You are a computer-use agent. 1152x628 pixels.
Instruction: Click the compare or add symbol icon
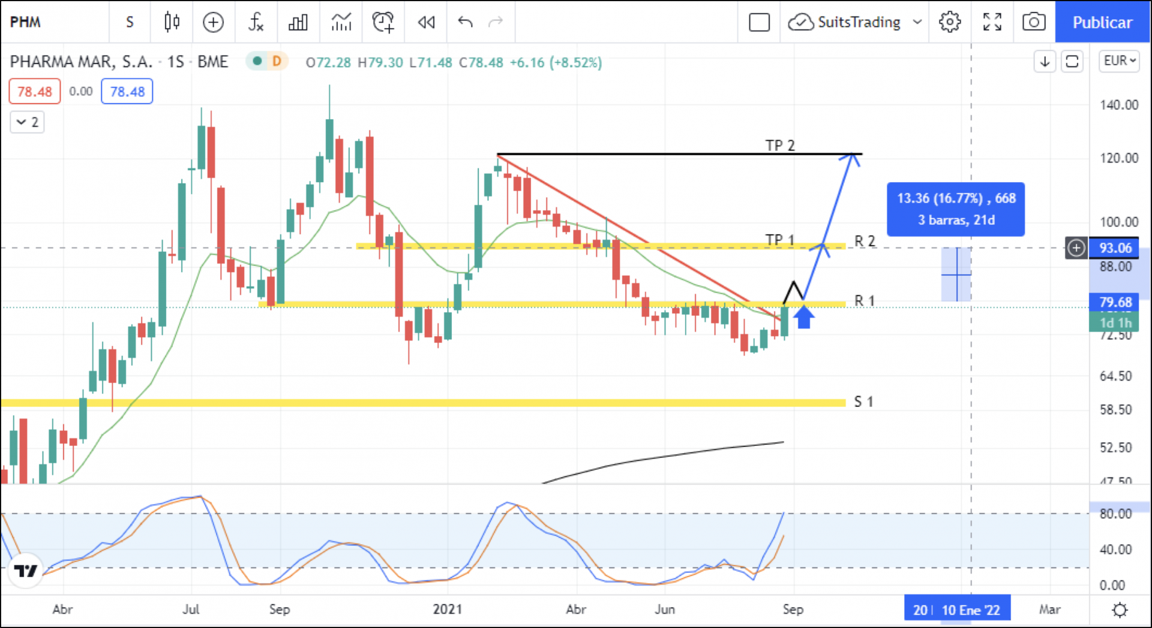(213, 22)
